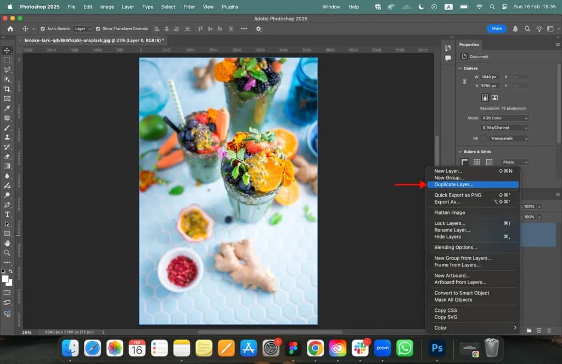Open the Pixels units dropdown
Viewport: 562px width, 364px height.
515,163
